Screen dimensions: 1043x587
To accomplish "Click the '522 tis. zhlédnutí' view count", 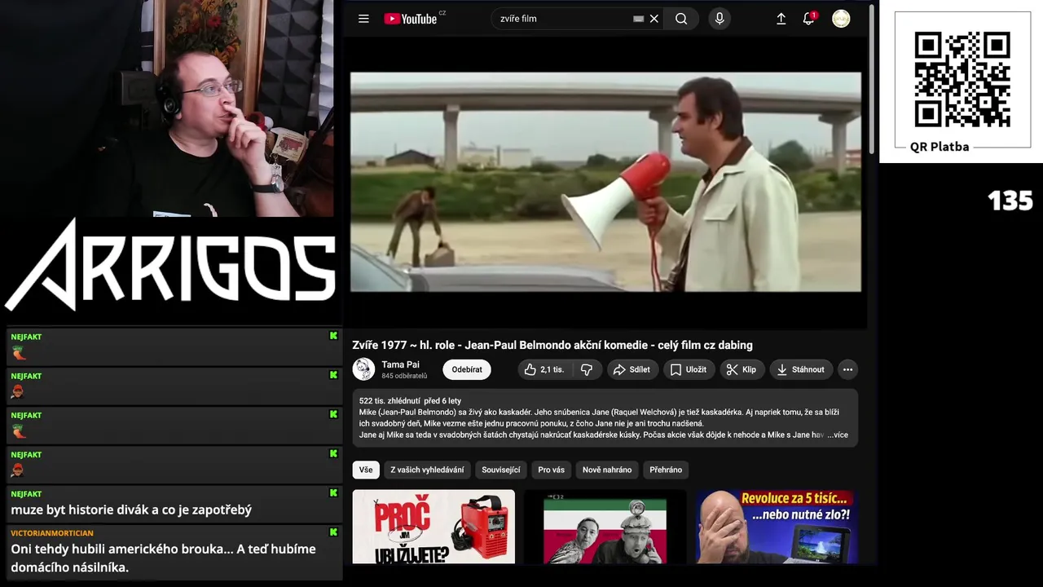I will [x=388, y=401].
